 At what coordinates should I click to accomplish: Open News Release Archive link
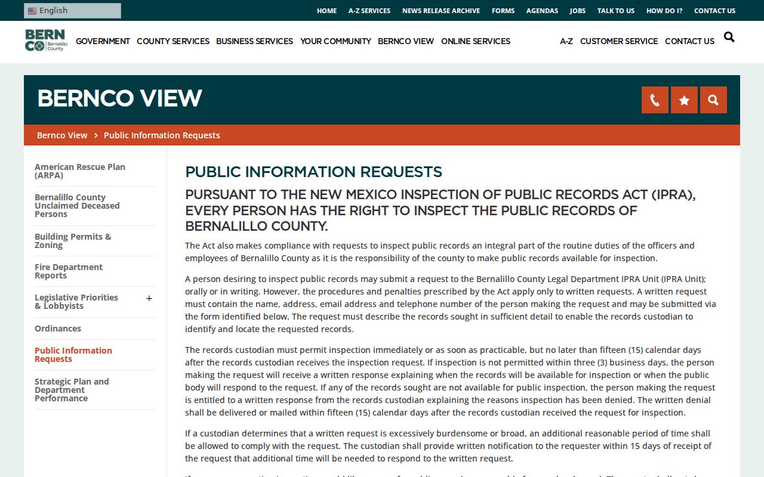tap(441, 11)
